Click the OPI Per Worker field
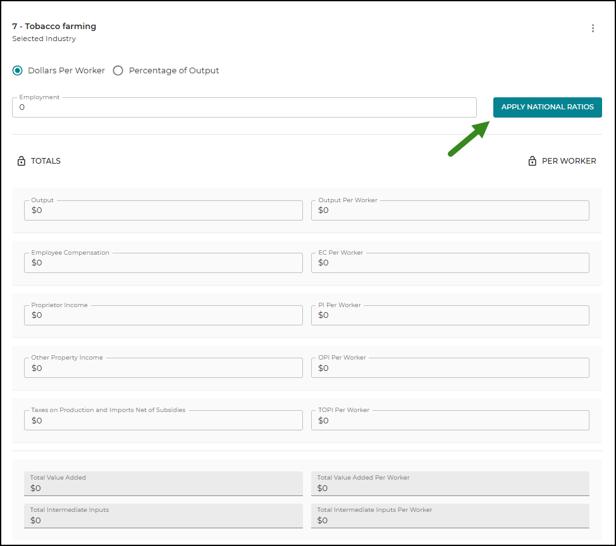 click(x=450, y=368)
